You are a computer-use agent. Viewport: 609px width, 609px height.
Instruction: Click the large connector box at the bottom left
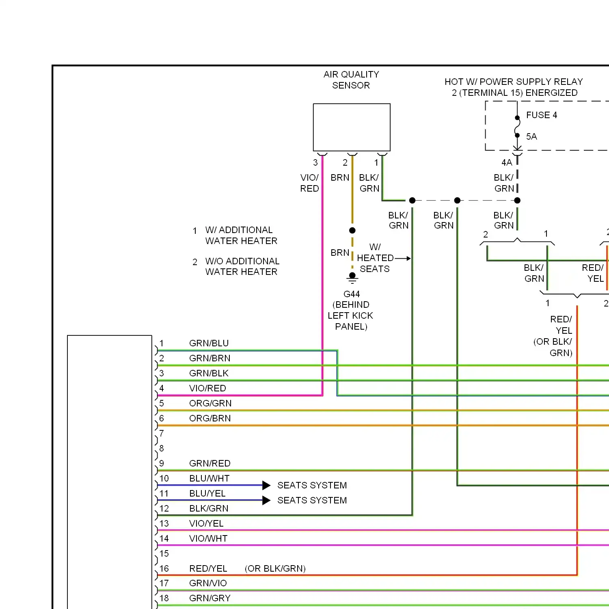[110, 472]
